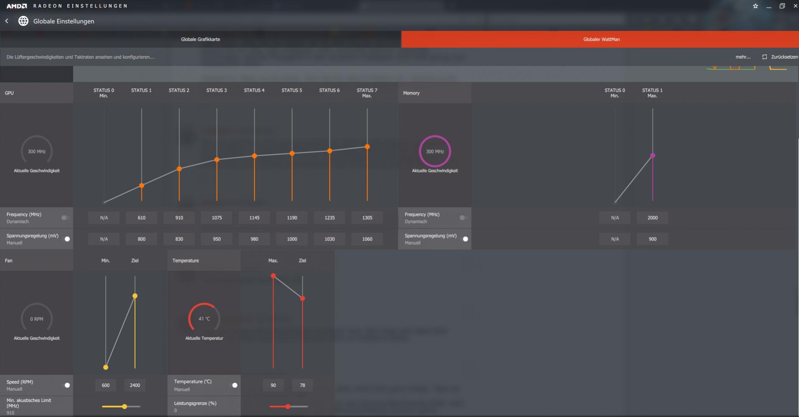The width and height of the screenshot is (799, 417).
Task: Click Memory Status 0 frequency N/A field
Action: [615, 218]
